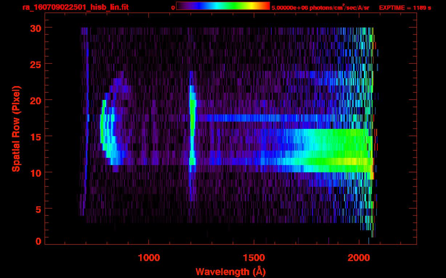Click the EXPTIME = 1189 s text
The height and width of the screenshot is (278, 446).
pyautogui.click(x=405, y=7)
